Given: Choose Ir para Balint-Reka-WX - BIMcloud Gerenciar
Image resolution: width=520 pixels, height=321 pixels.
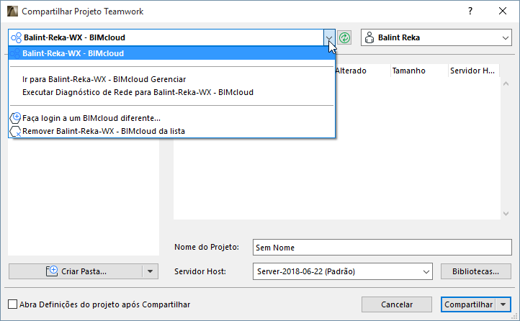Looking at the screenshot, I should (172, 79).
